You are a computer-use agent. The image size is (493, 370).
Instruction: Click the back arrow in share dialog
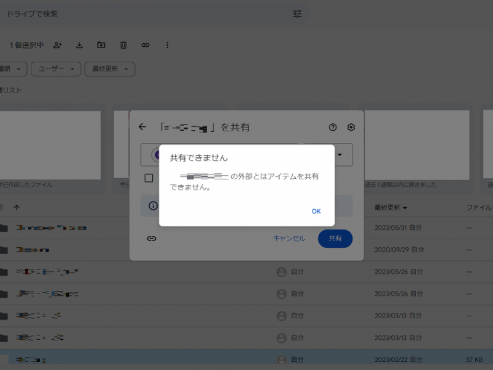[x=142, y=127]
